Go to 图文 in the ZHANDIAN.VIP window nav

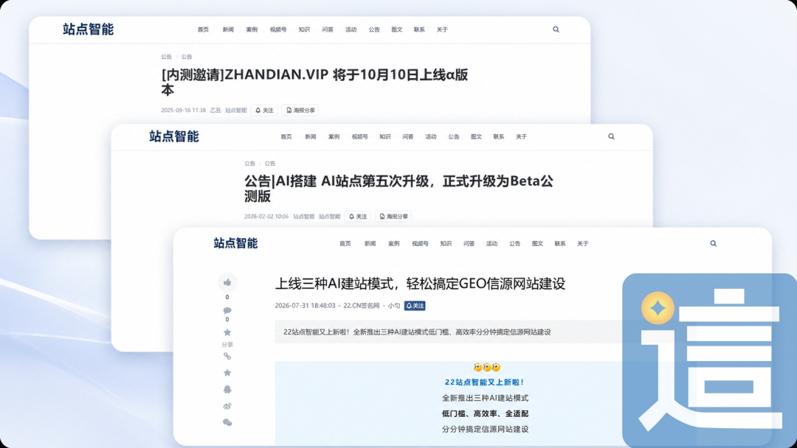[x=396, y=29]
